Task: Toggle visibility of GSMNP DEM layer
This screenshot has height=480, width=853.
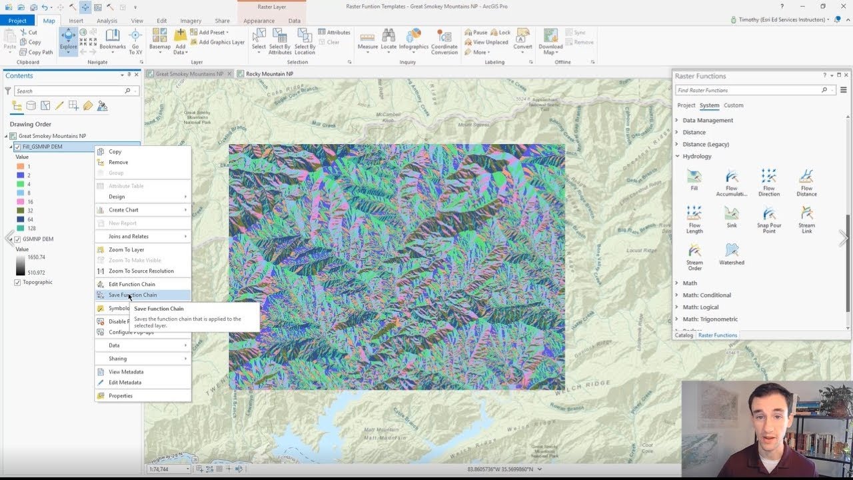Action: point(17,239)
